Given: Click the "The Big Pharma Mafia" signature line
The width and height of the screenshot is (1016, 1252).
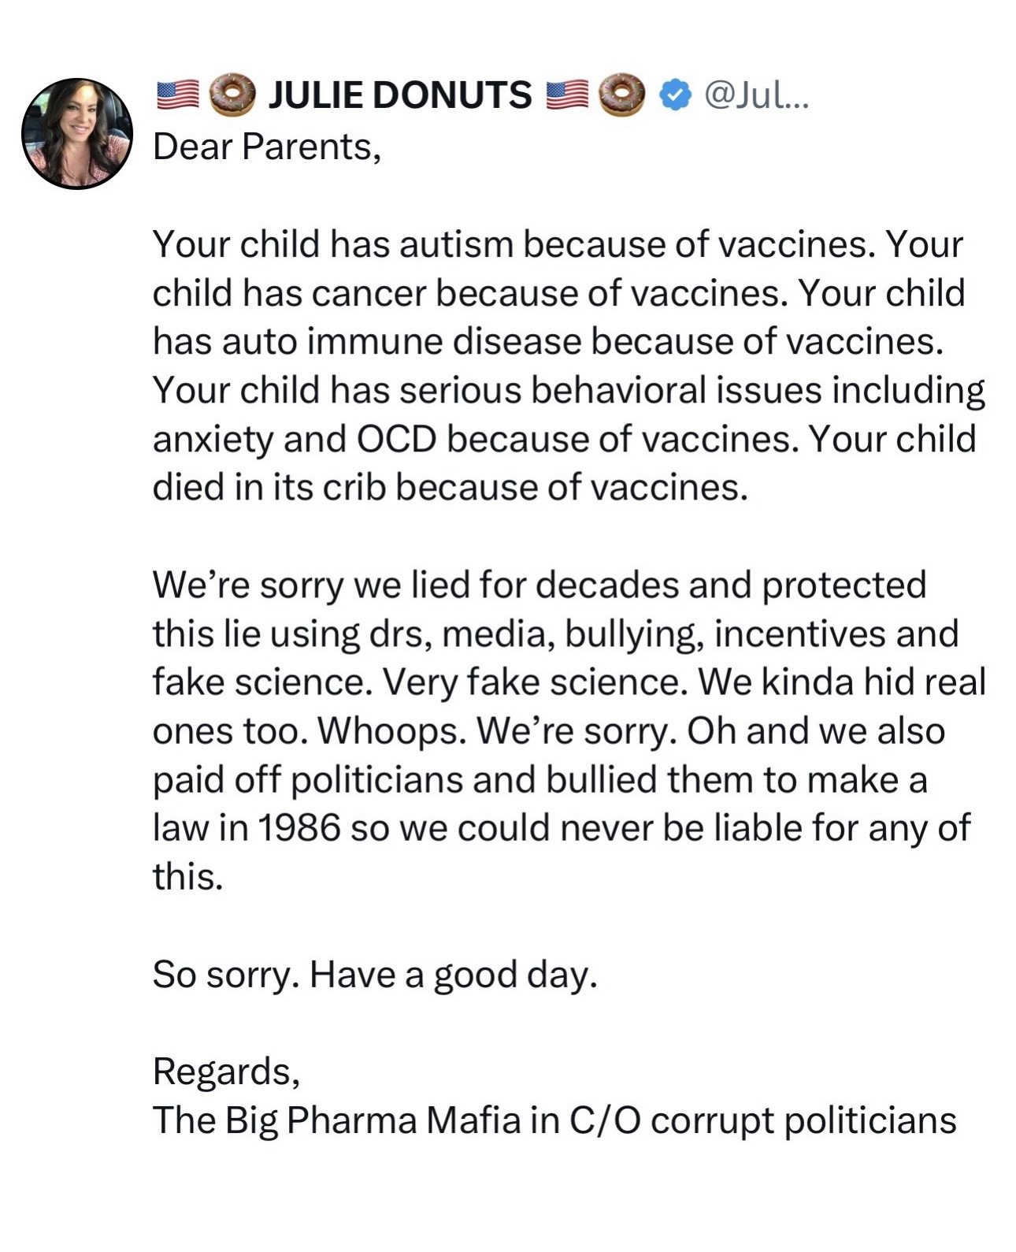Looking at the screenshot, I should click(554, 1120).
